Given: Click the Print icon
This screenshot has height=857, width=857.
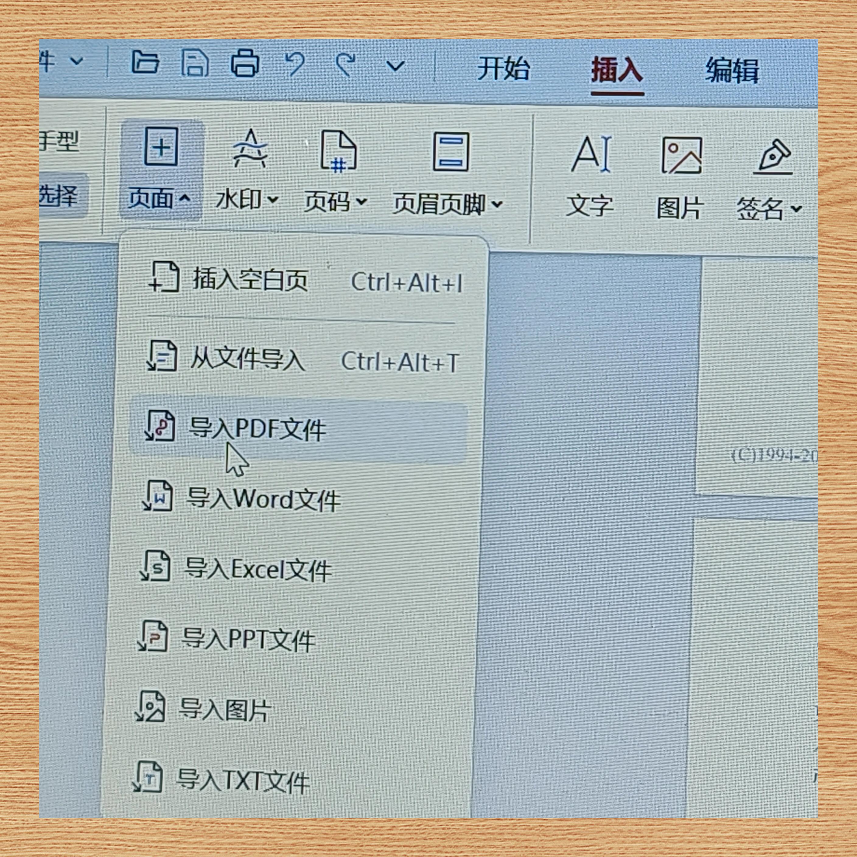Looking at the screenshot, I should (244, 63).
